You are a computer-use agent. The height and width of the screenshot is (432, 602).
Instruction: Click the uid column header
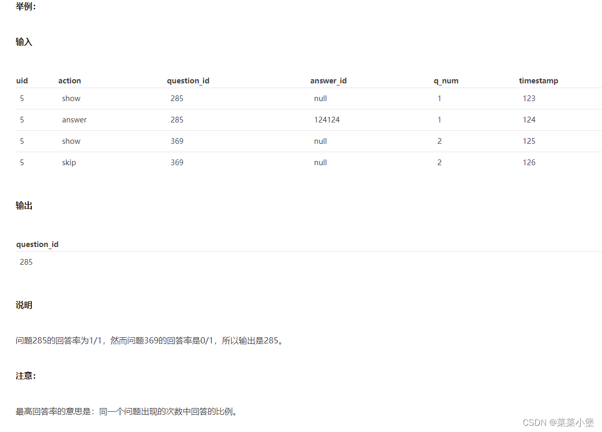click(22, 81)
